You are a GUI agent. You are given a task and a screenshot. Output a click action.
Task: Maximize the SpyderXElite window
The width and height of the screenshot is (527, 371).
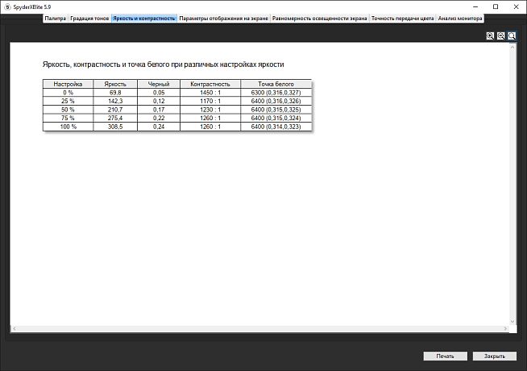[495, 6]
